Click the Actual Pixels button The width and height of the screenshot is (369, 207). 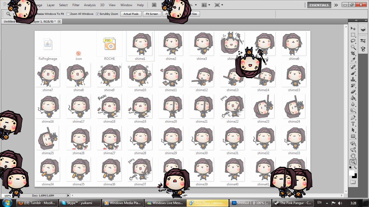(x=131, y=14)
